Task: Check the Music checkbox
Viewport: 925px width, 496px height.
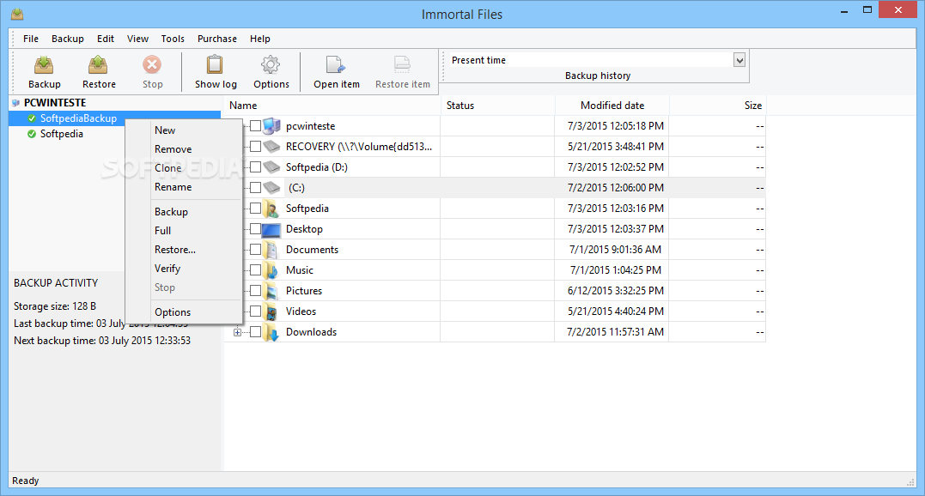Action: click(255, 269)
